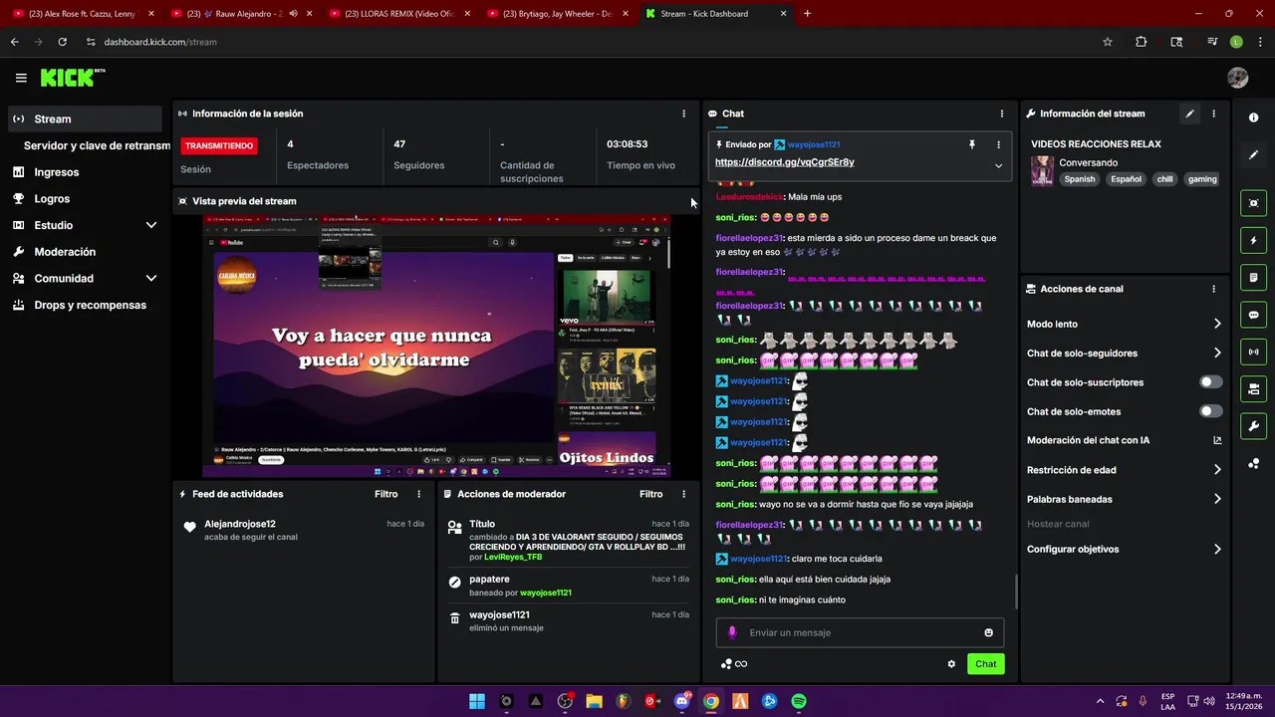Screen dimensions: 1275x717
Task: Click the three-dots icon at sidebar bottom
Action: 1253,463
